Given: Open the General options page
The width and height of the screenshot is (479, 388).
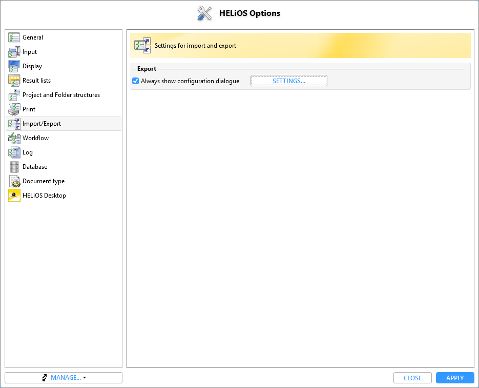Looking at the screenshot, I should [33, 37].
